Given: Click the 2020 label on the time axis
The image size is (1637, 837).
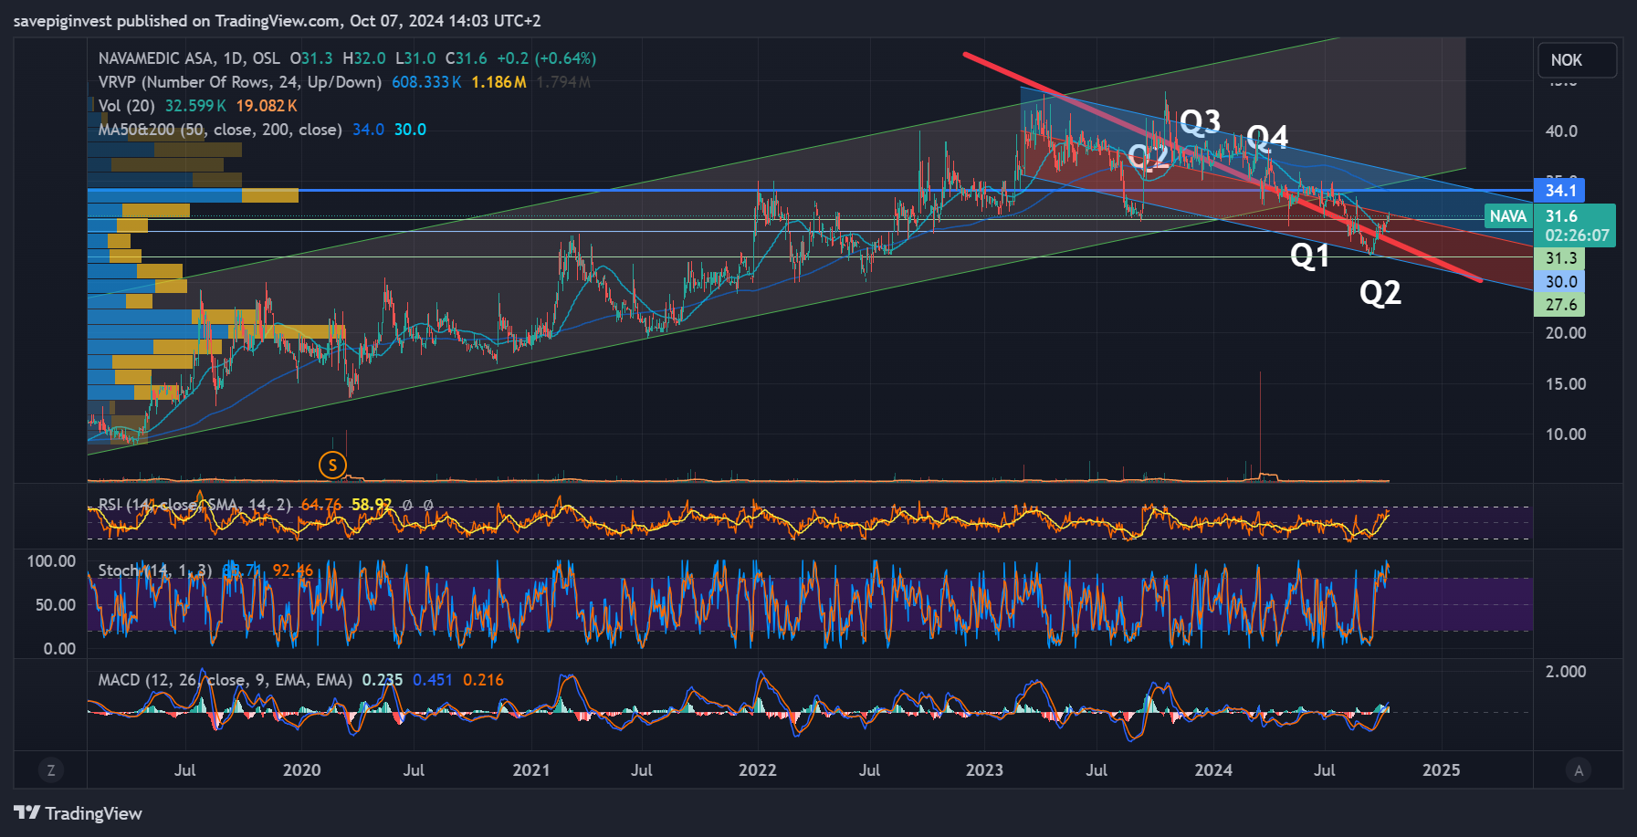Looking at the screenshot, I should click(x=302, y=770).
